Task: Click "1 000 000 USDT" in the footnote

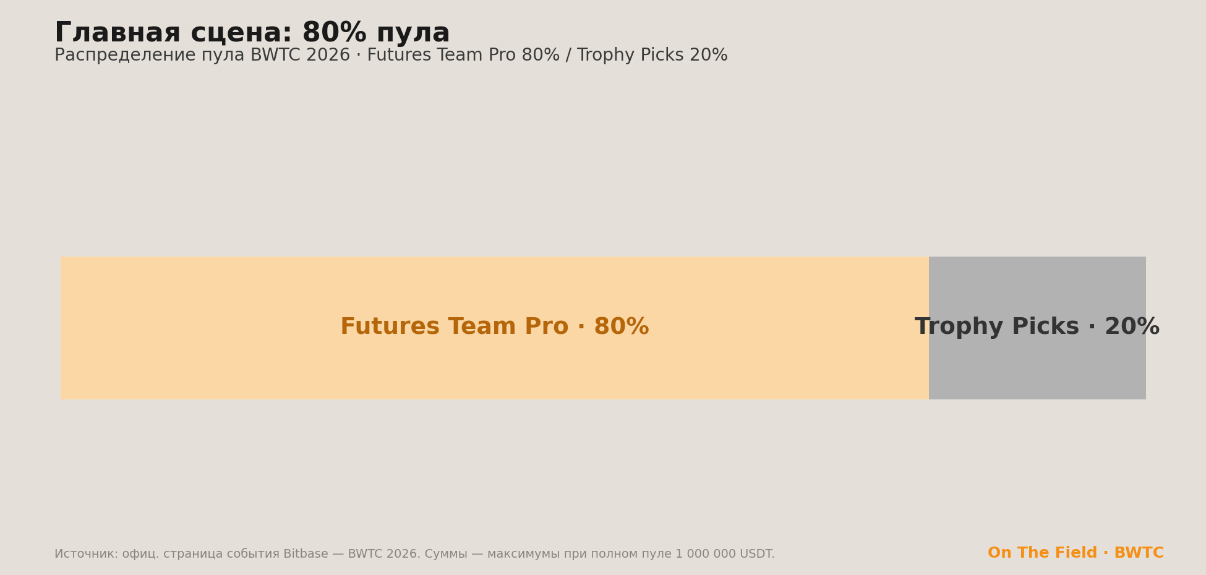Action: (x=724, y=554)
